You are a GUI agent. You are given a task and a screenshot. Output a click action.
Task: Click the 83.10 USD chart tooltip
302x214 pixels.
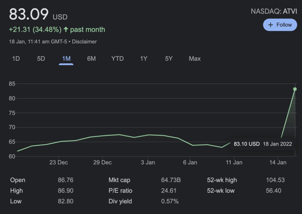[x=263, y=144]
